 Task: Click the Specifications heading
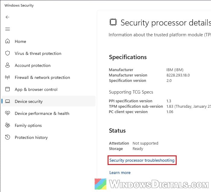[x=128, y=57]
